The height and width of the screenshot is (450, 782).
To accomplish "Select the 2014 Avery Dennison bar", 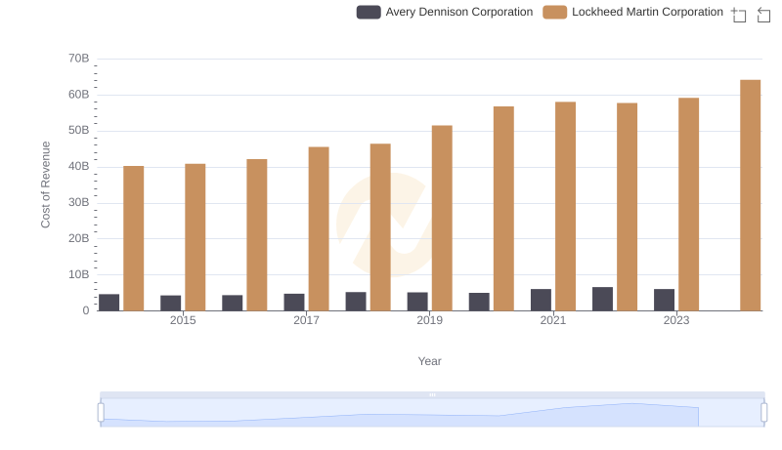I will [x=109, y=303].
